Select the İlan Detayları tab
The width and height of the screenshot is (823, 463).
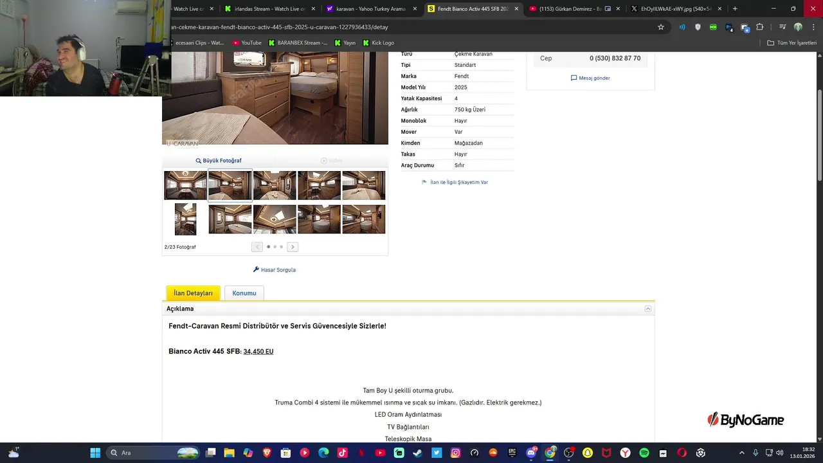(193, 293)
